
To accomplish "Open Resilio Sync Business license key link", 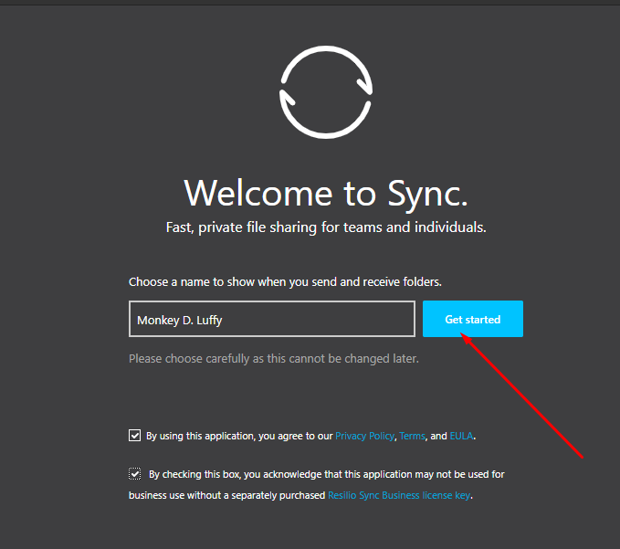I will [x=399, y=495].
